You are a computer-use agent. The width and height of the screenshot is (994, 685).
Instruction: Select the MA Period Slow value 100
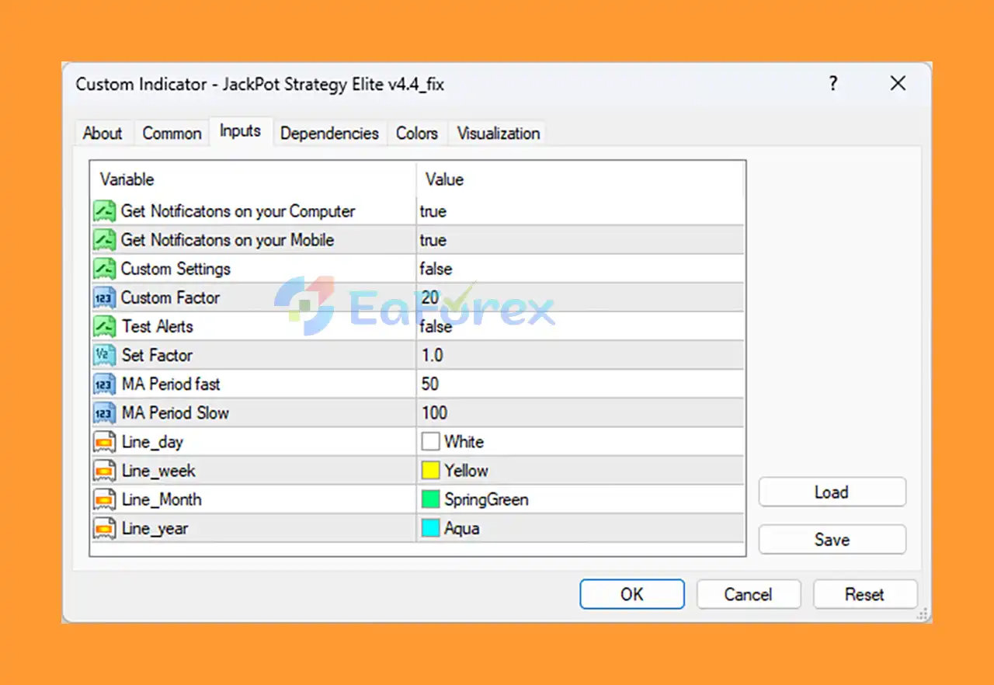[x=435, y=412]
